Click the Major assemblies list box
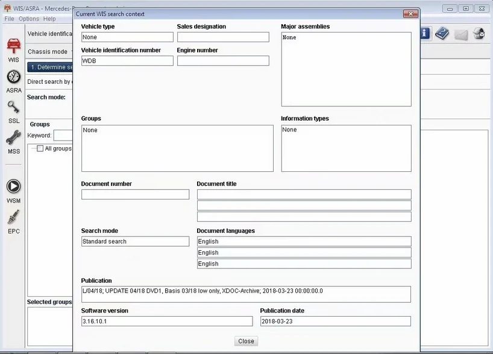 click(346, 69)
